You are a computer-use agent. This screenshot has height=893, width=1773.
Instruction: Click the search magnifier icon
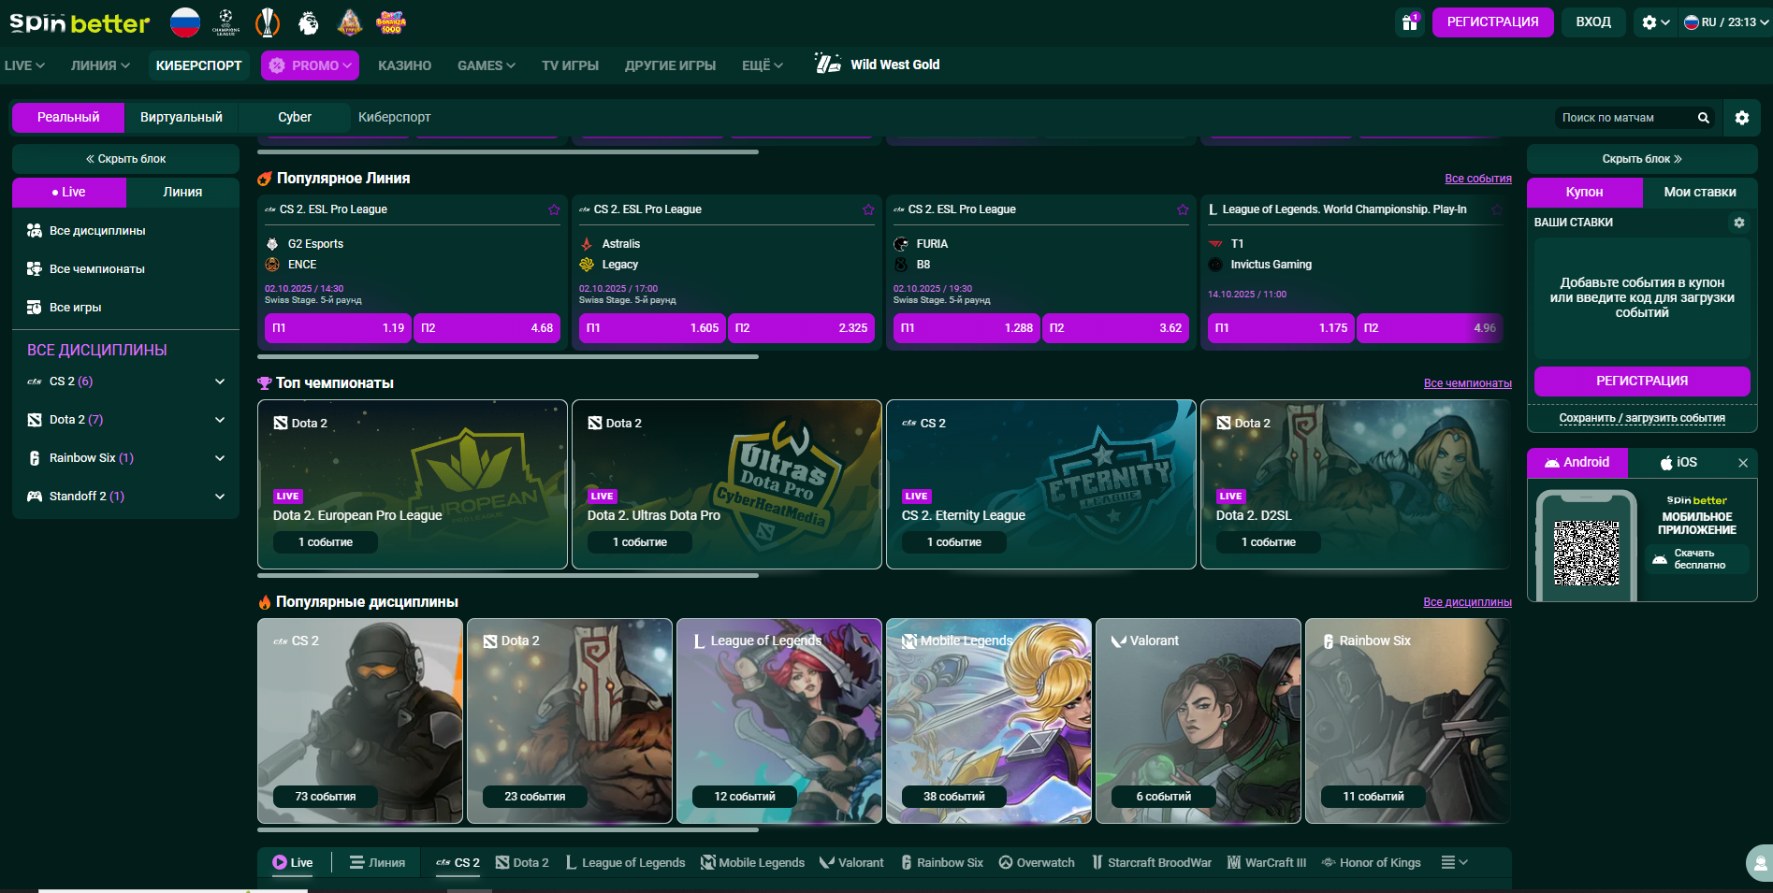pyautogui.click(x=1703, y=118)
